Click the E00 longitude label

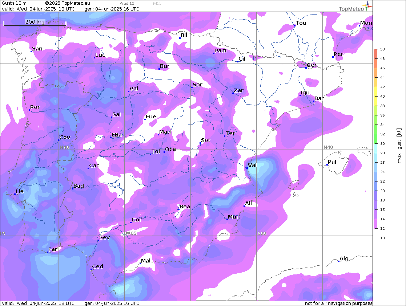point(262,233)
